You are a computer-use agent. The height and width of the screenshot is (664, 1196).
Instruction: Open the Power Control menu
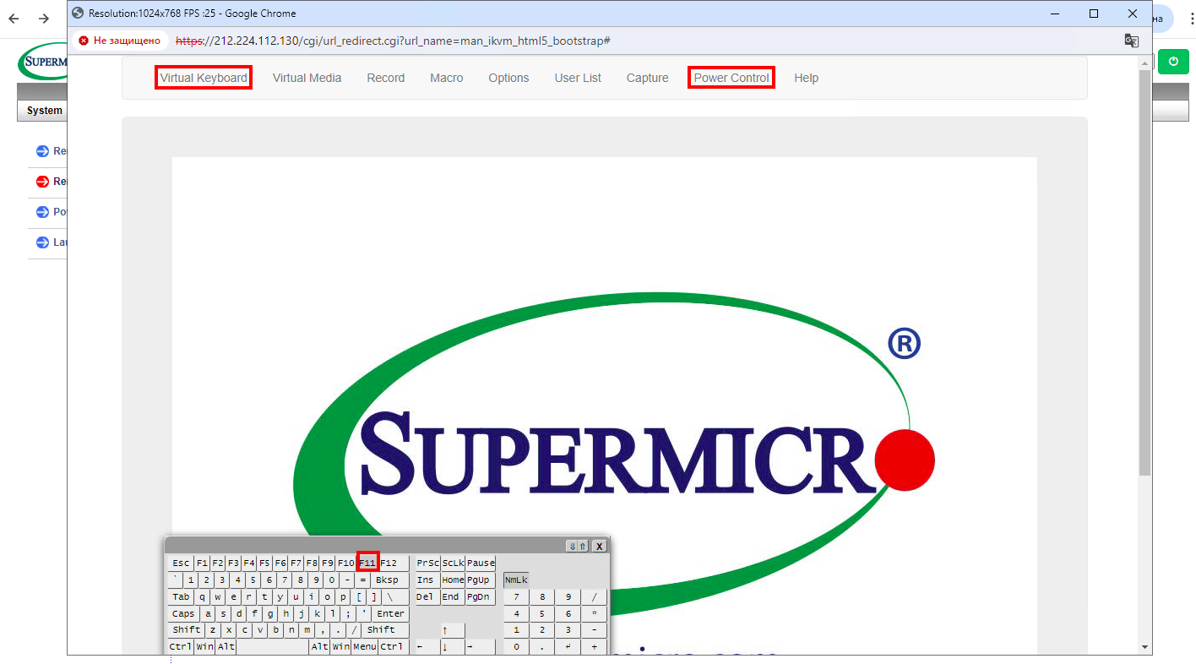(731, 78)
